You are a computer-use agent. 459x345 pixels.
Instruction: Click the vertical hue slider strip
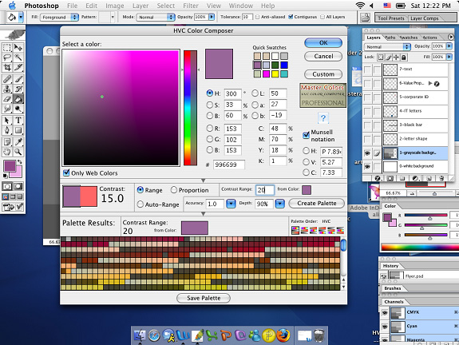[x=190, y=108]
